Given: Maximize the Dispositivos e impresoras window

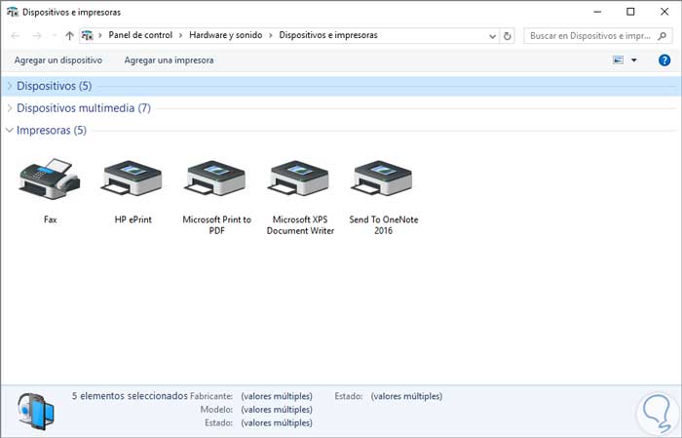Looking at the screenshot, I should pyautogui.click(x=630, y=12).
